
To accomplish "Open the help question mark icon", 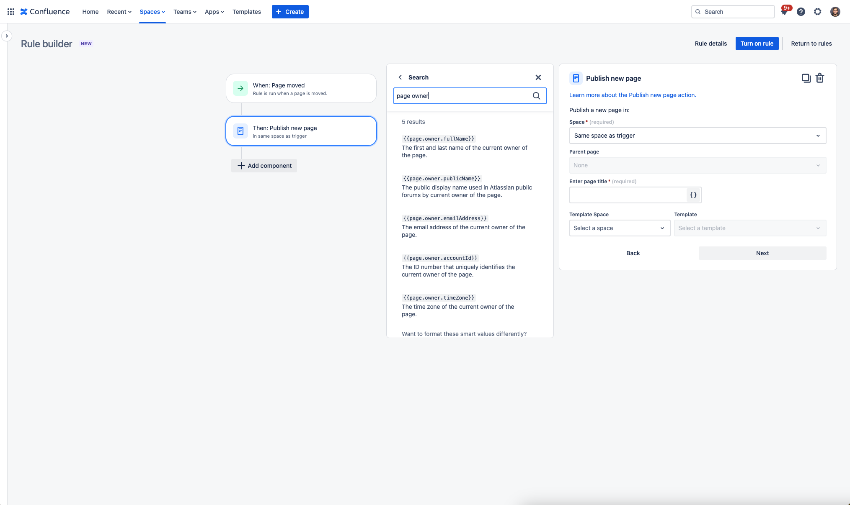I will [801, 12].
